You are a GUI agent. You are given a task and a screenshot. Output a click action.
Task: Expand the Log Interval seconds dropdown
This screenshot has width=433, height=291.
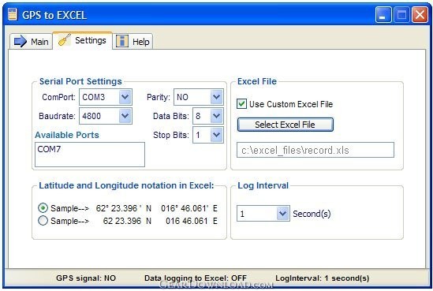tap(282, 214)
